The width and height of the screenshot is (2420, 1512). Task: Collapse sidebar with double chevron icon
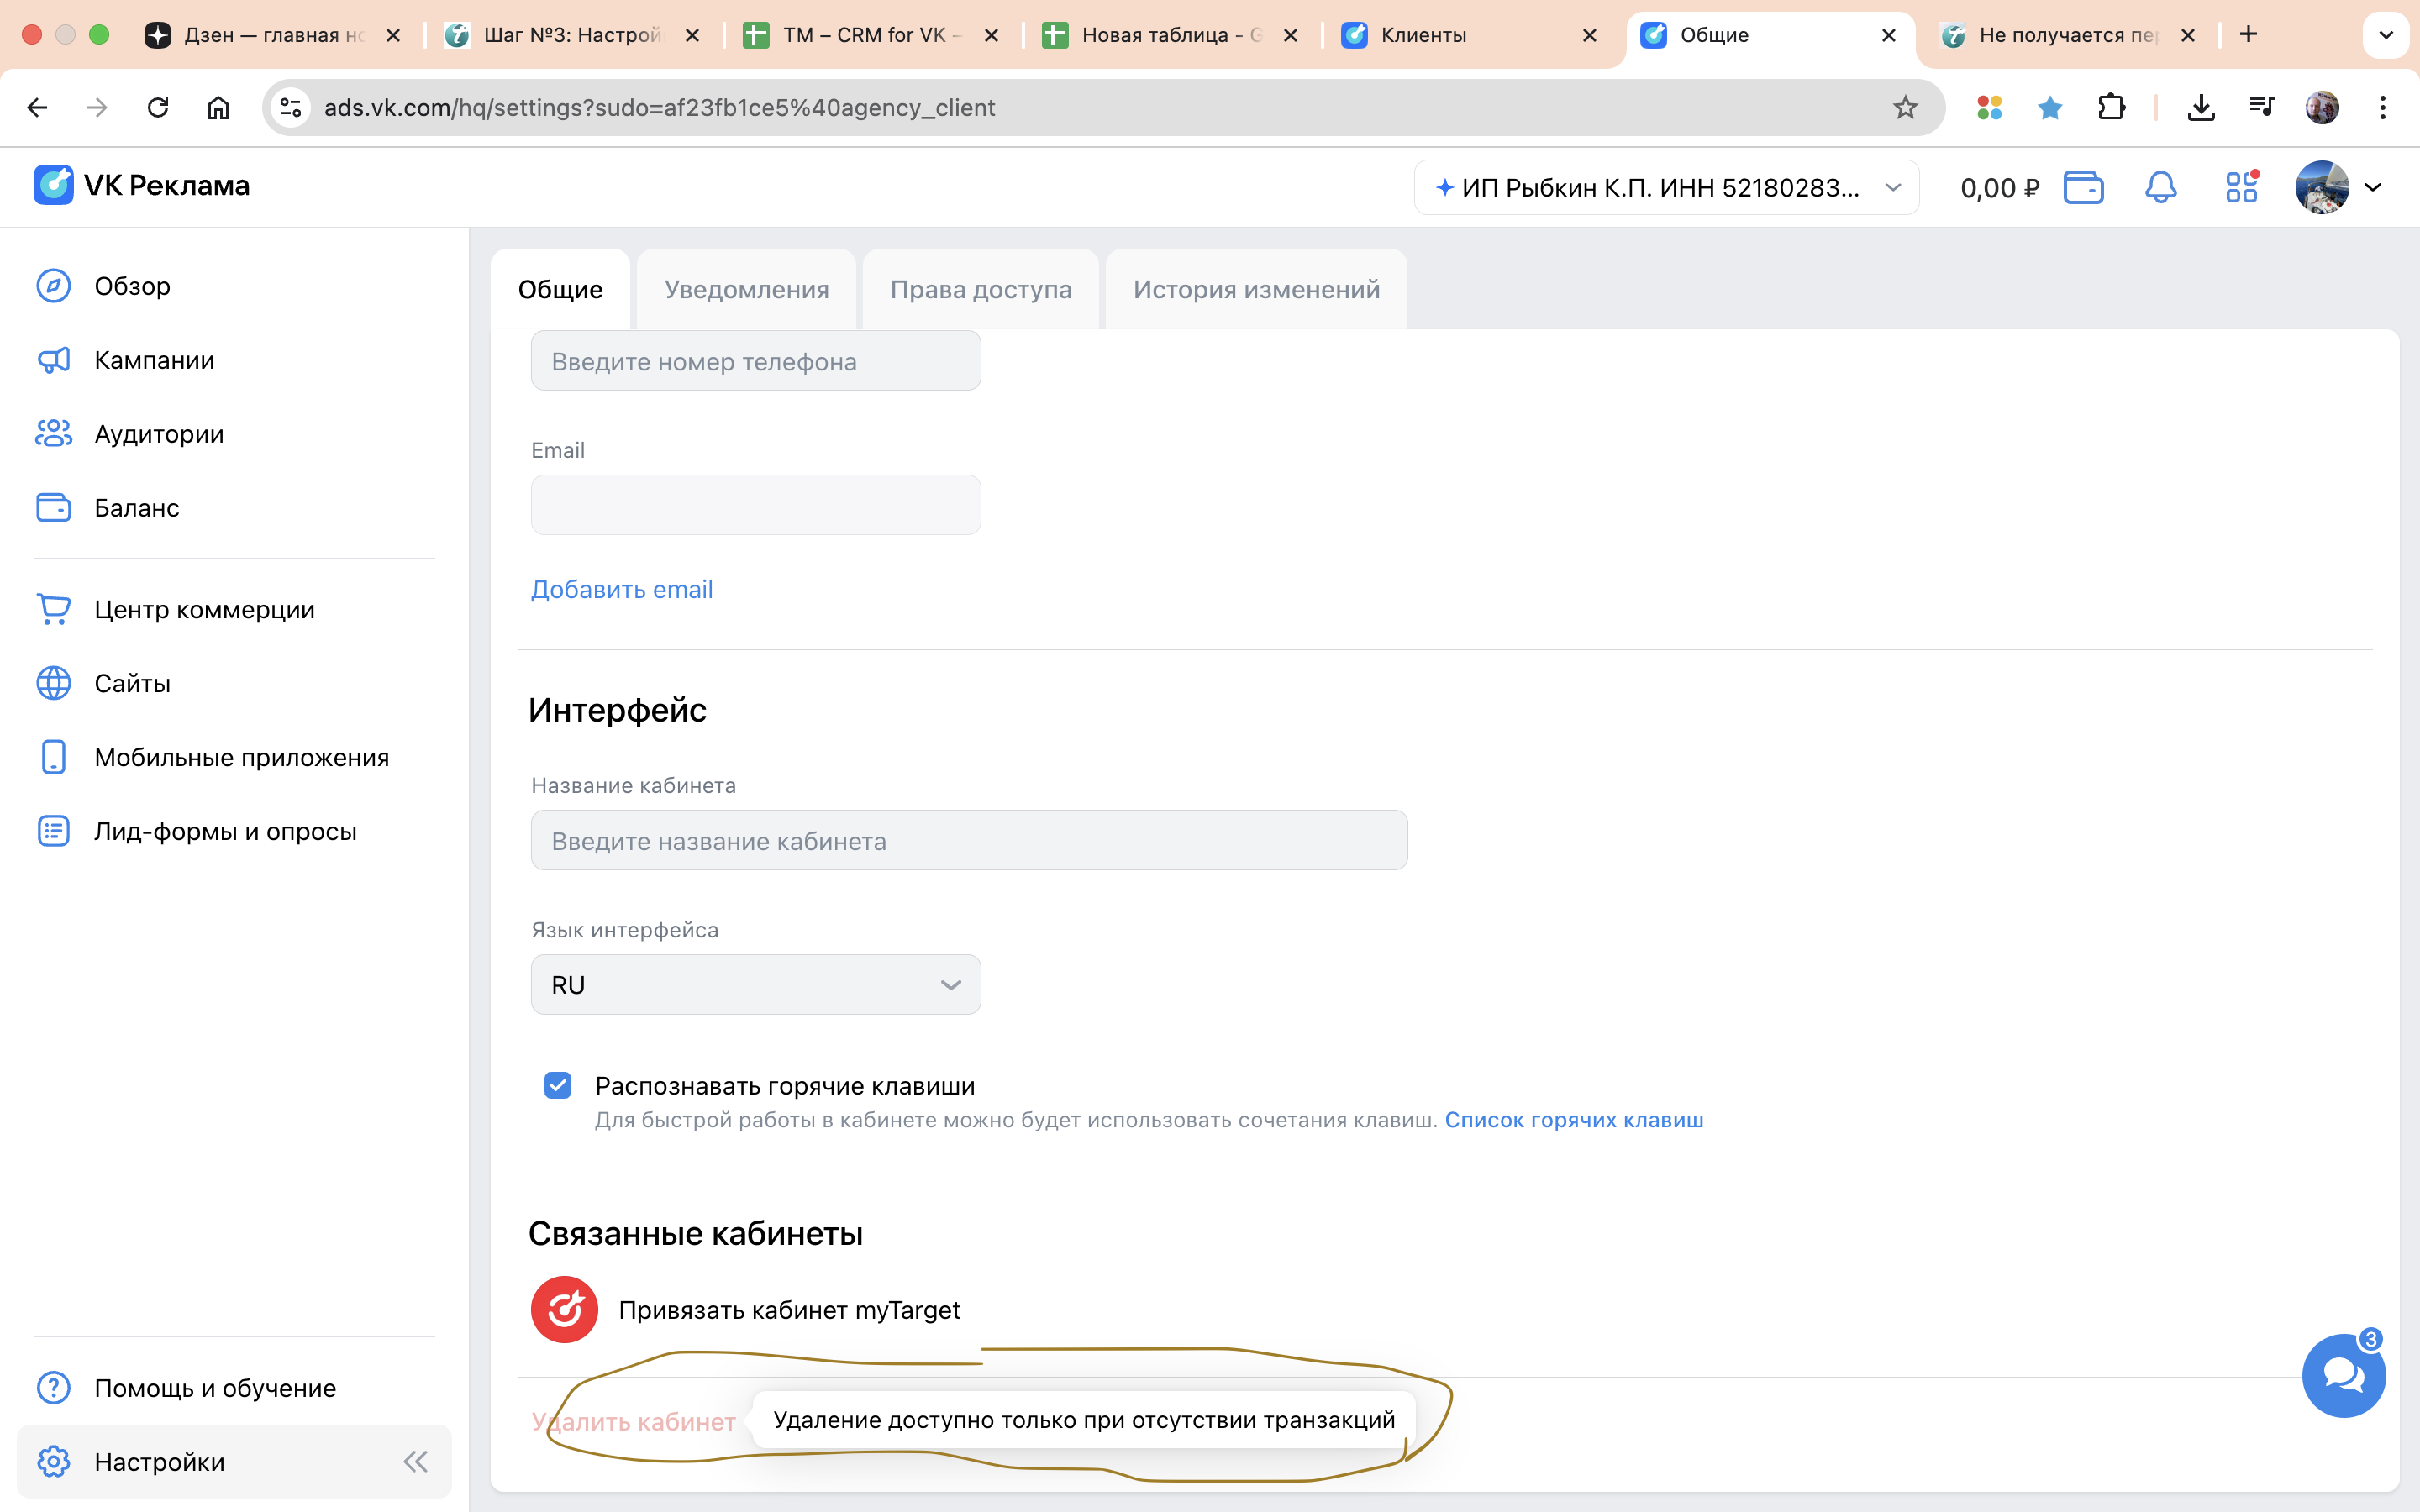tap(416, 1462)
